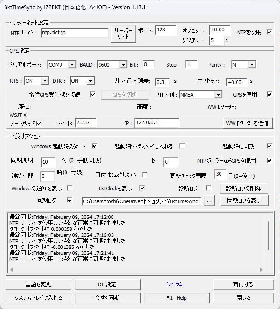The height and width of the screenshot is (309, 280).
Task: Click log line '最終同期:Friday, February 09, 2024 17:12:08'
Action: (x=62, y=217)
